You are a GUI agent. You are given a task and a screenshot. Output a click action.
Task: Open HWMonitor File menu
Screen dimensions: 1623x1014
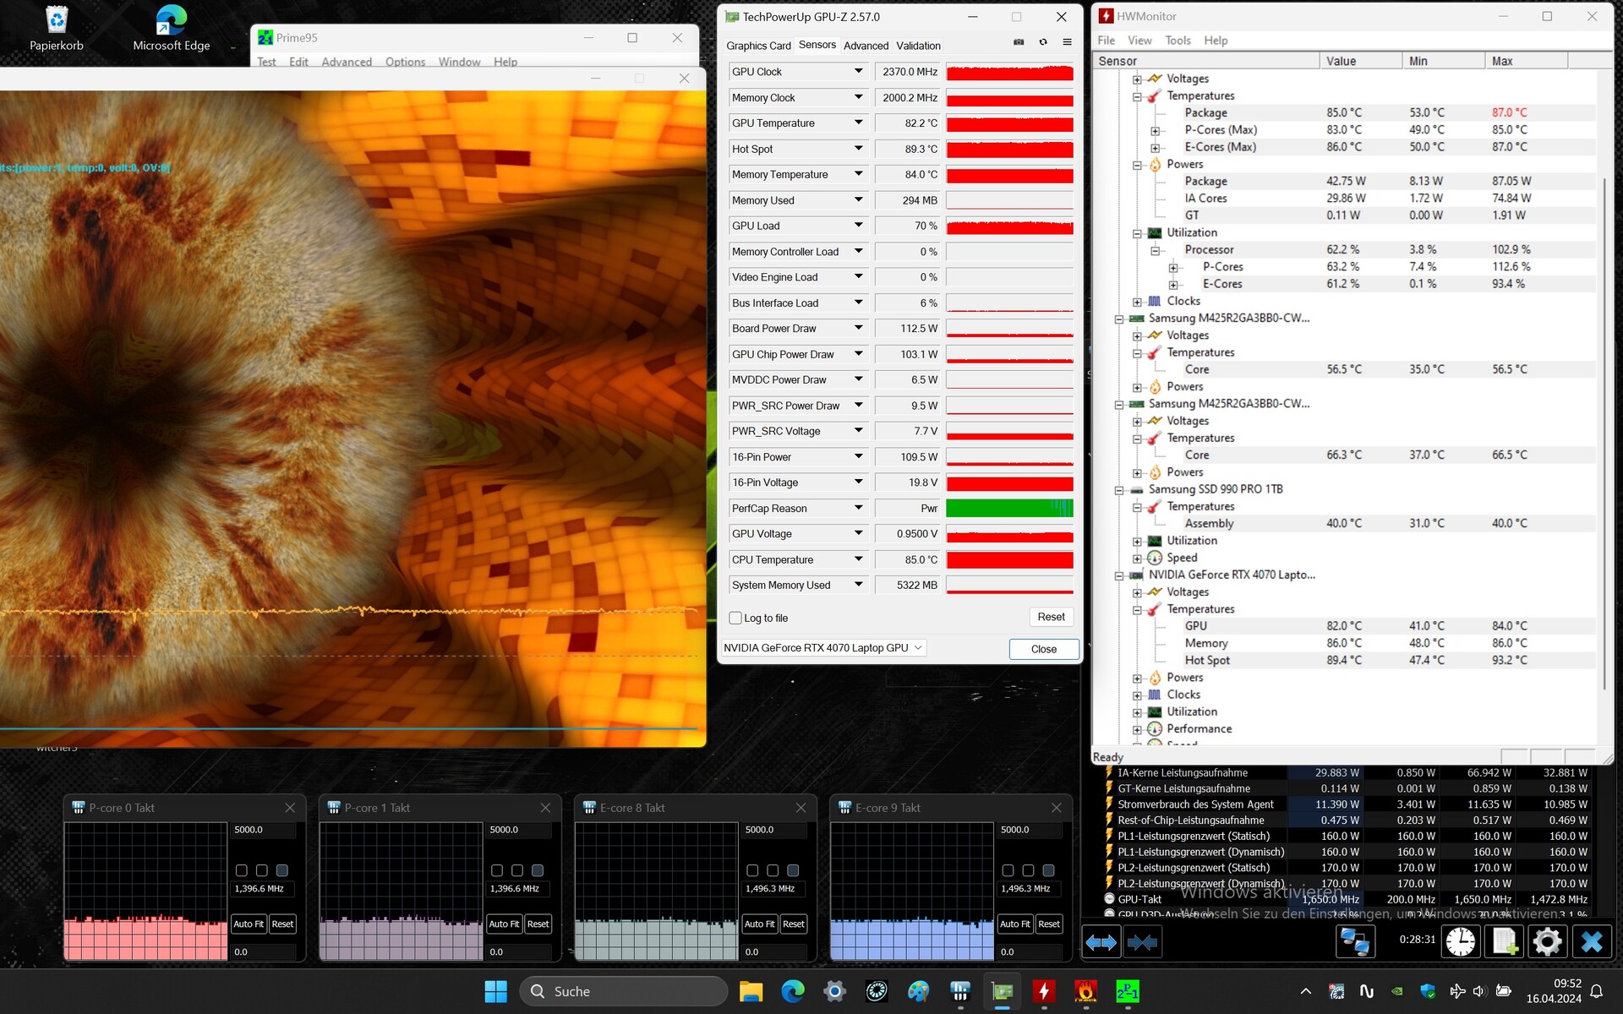(1106, 41)
